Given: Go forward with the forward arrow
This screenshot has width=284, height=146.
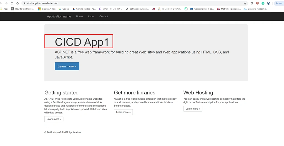Looking at the screenshot, I should pos(6,3).
